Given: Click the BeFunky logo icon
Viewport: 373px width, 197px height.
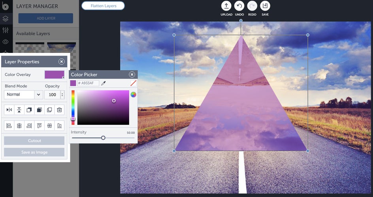Looking at the screenshot, I should pos(5,6).
